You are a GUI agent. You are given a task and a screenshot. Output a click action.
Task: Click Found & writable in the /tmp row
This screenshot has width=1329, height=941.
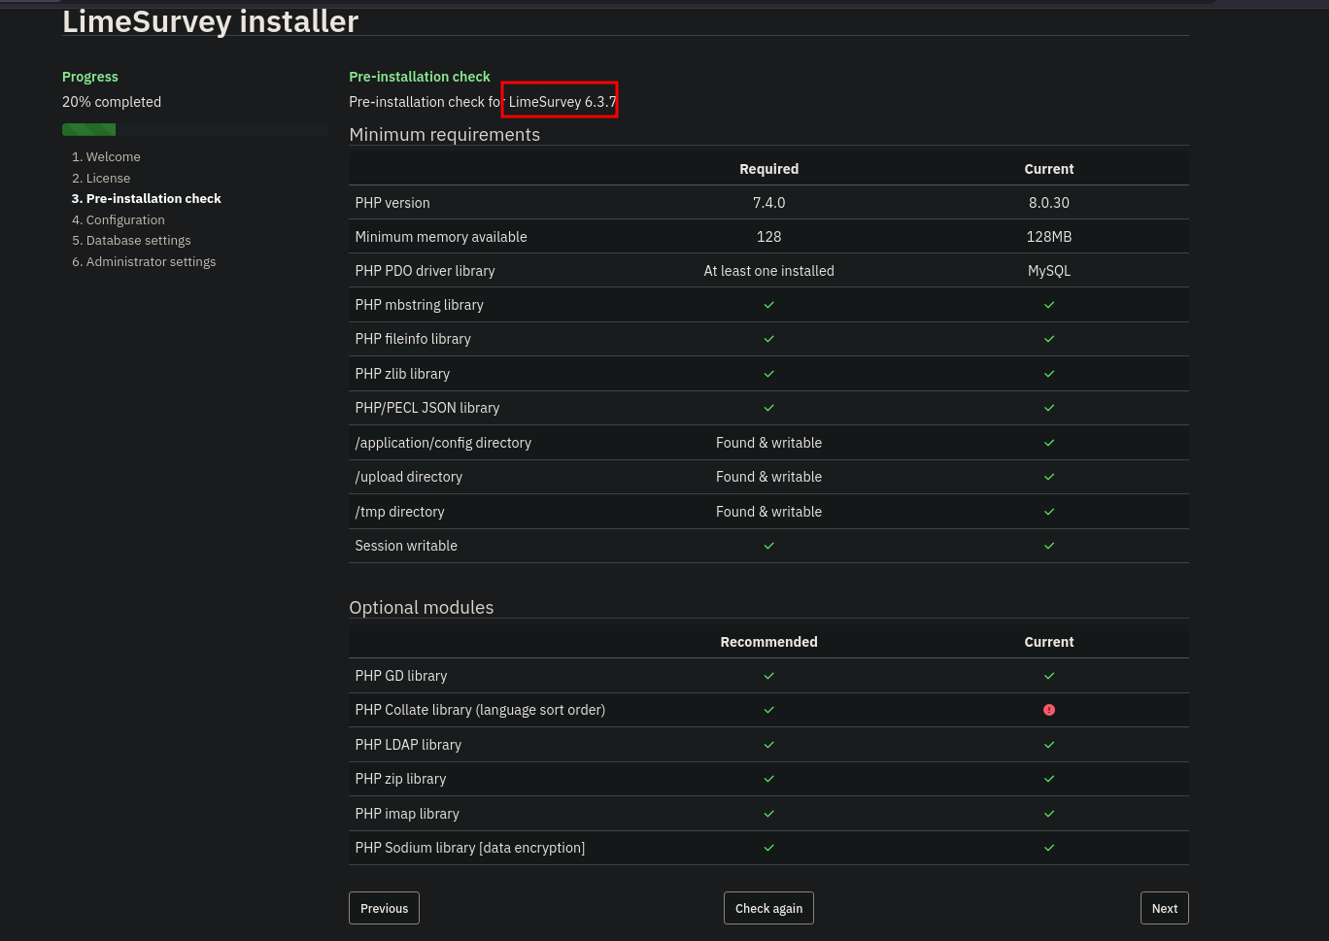point(768,512)
